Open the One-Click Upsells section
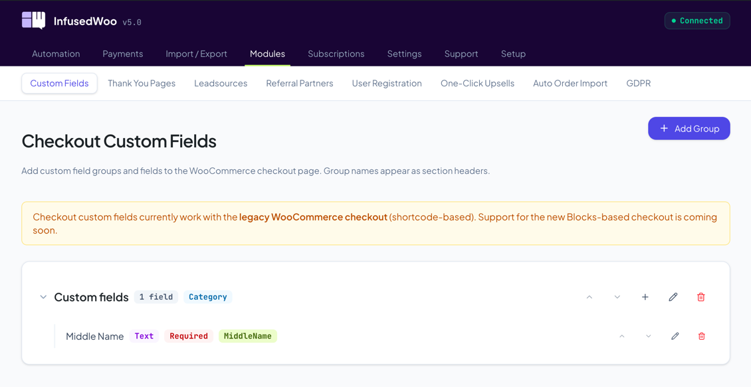The height and width of the screenshot is (387, 751). click(x=477, y=83)
